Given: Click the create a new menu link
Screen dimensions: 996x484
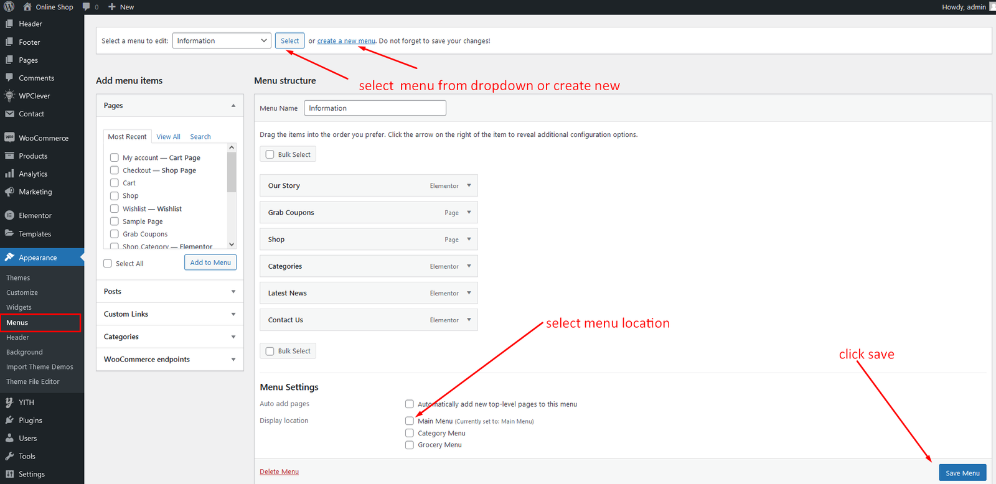Looking at the screenshot, I should click(346, 41).
